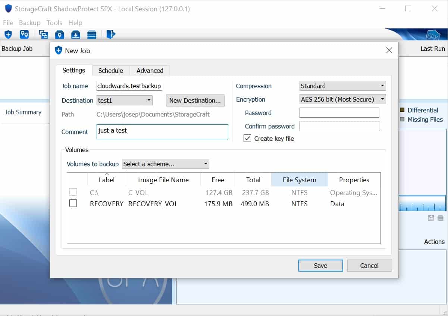
Task: Click the 499.0 MB total size value
Action: (x=255, y=204)
